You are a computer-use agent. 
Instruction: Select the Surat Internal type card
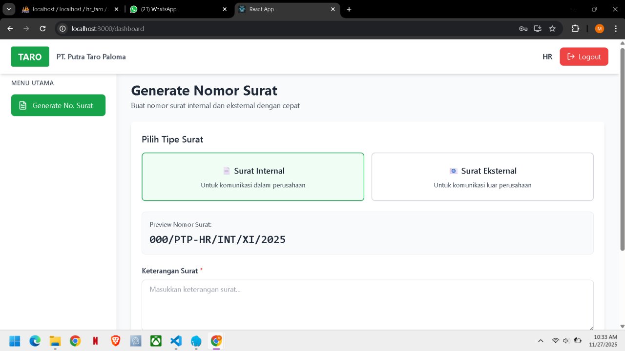[x=252, y=176]
